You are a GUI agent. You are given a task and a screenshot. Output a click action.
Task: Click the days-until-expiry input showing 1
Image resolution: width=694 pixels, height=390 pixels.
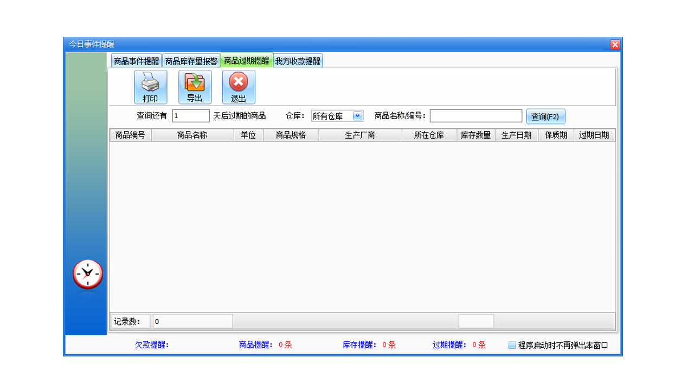(x=190, y=115)
